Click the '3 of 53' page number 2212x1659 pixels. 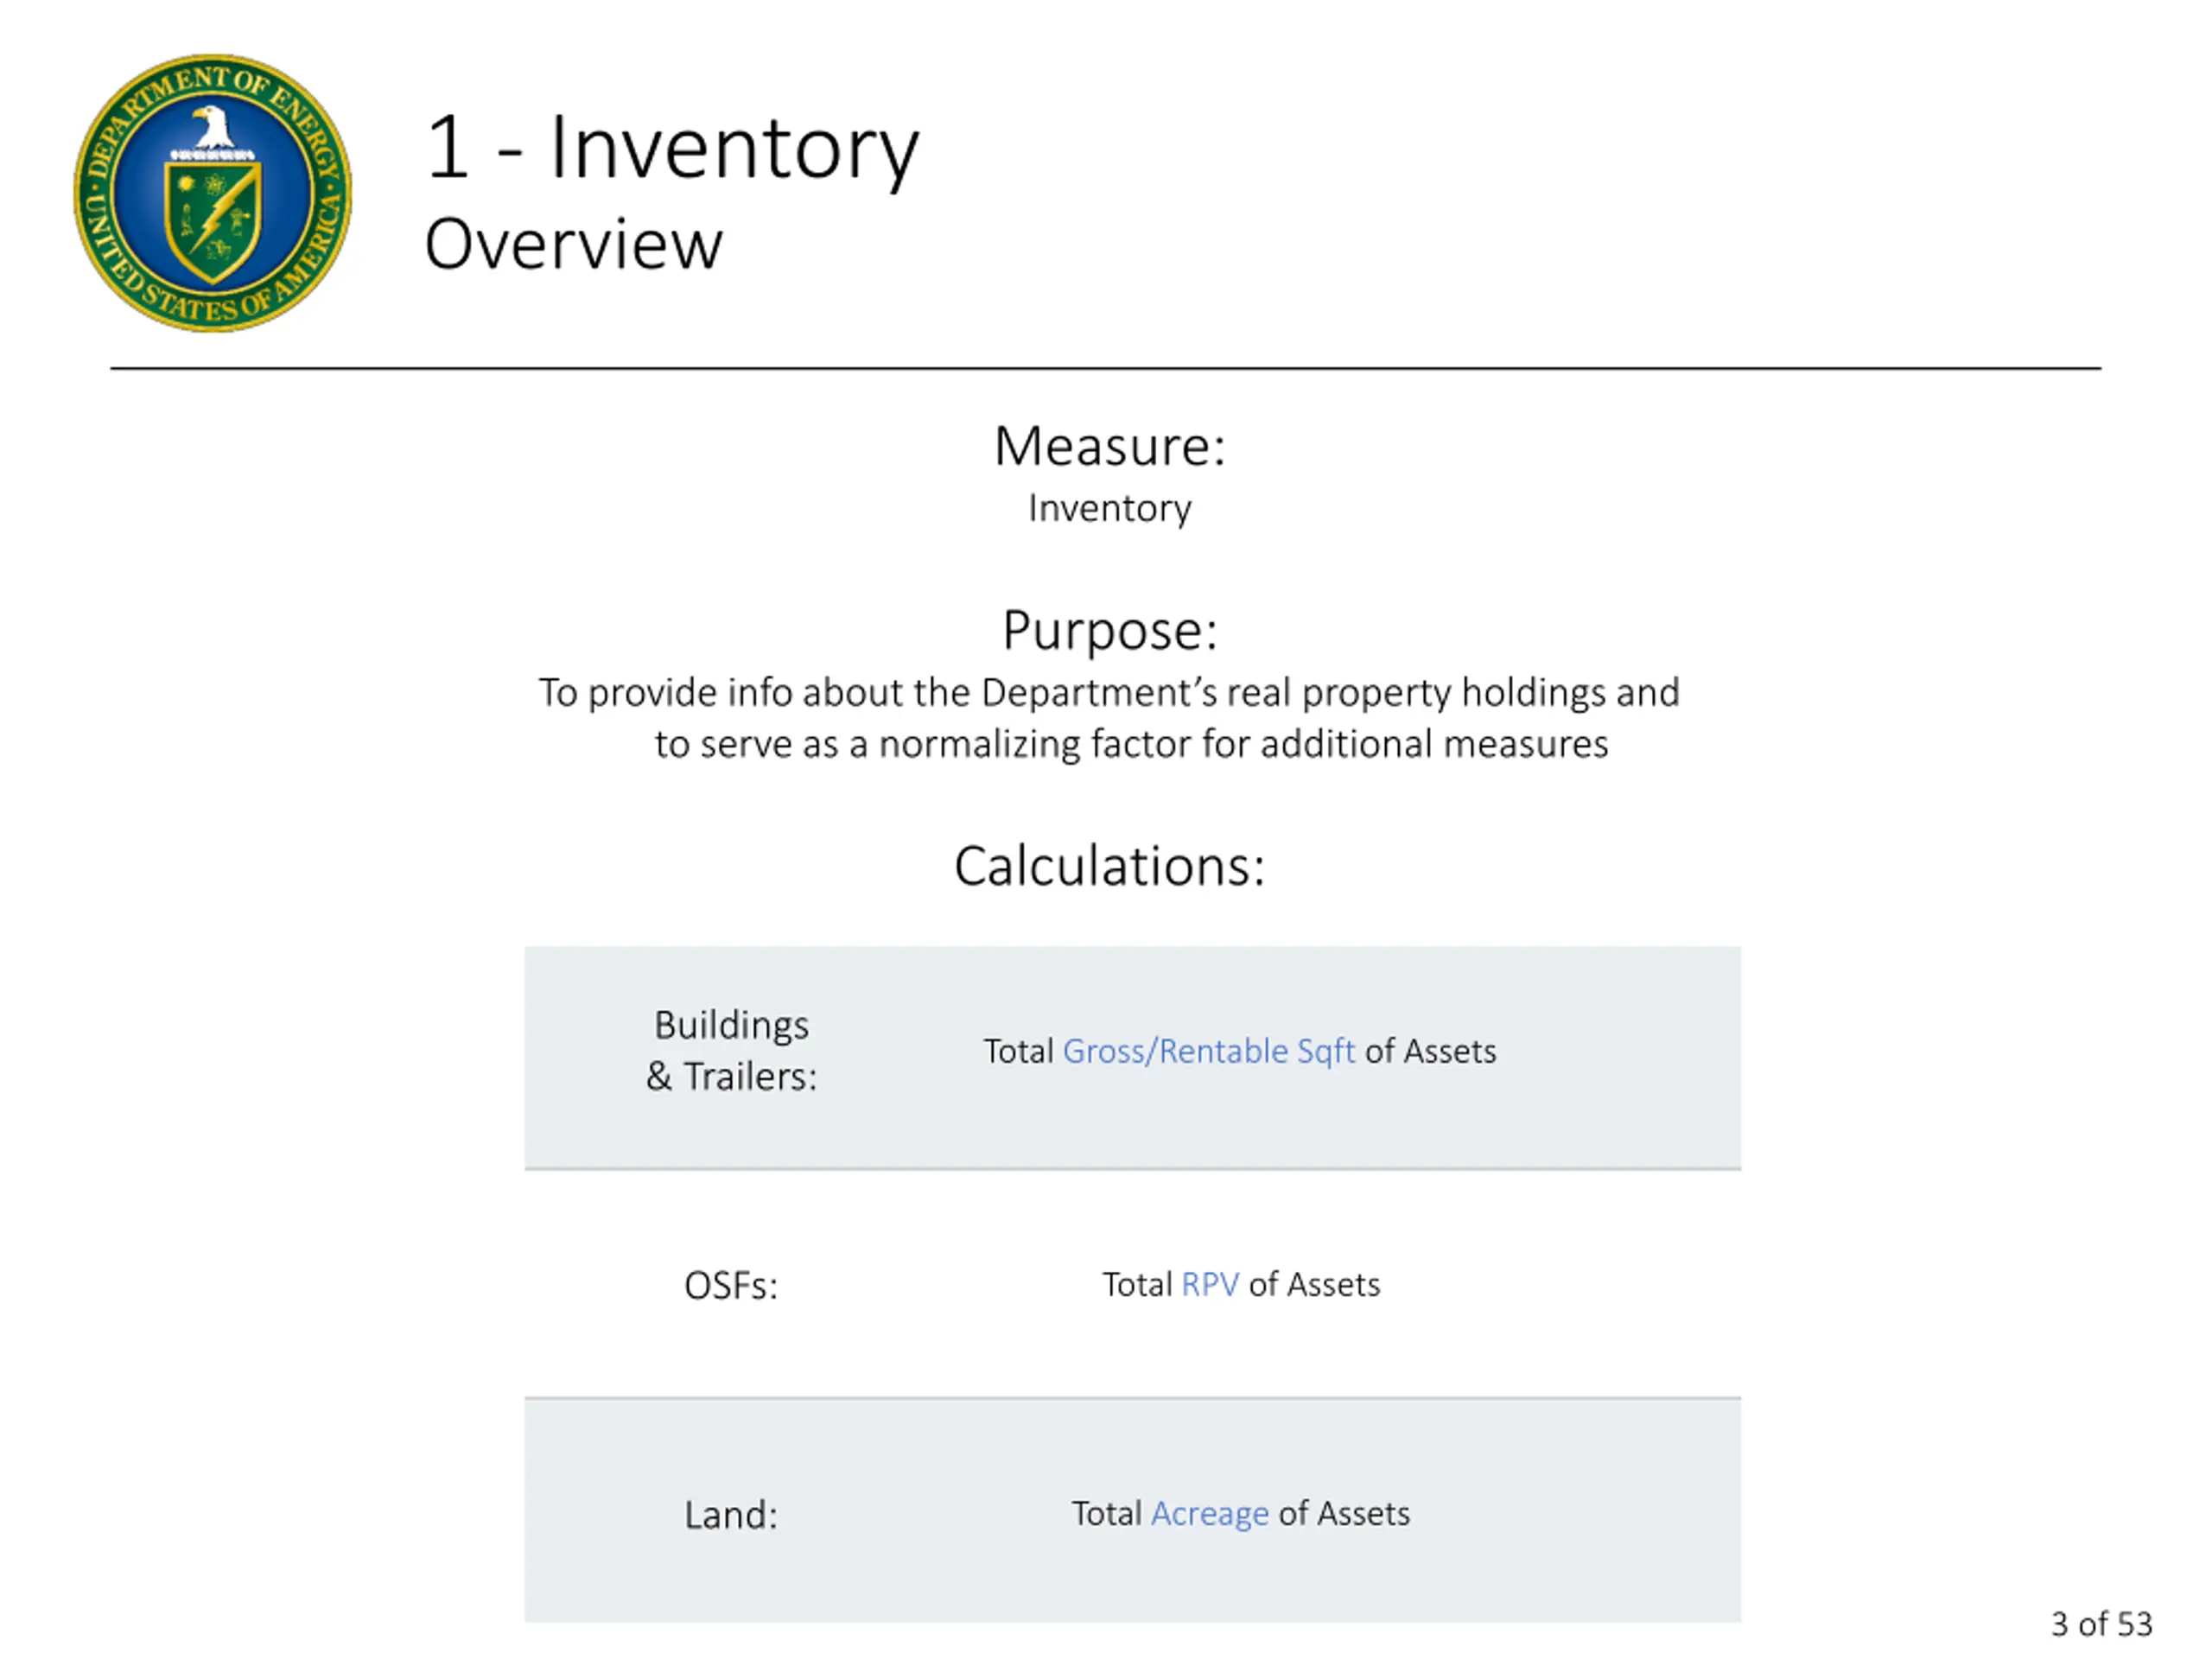2101,1623
